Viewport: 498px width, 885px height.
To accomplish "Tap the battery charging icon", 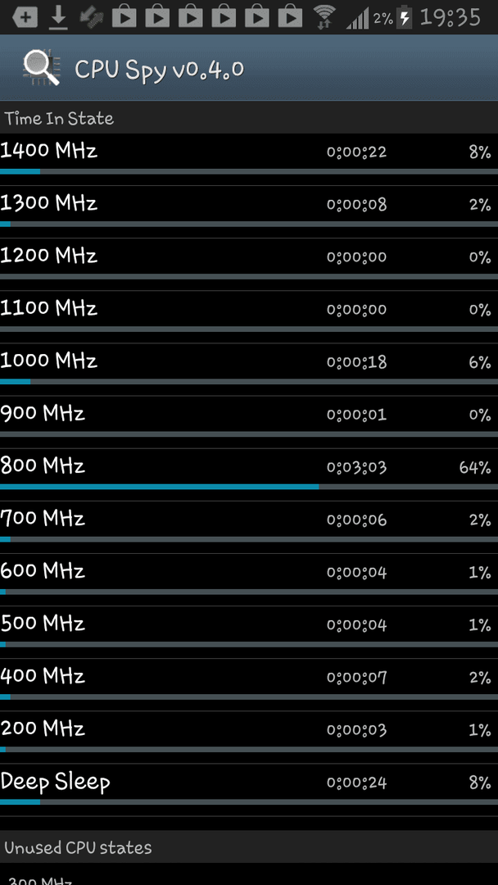I will 405,17.
